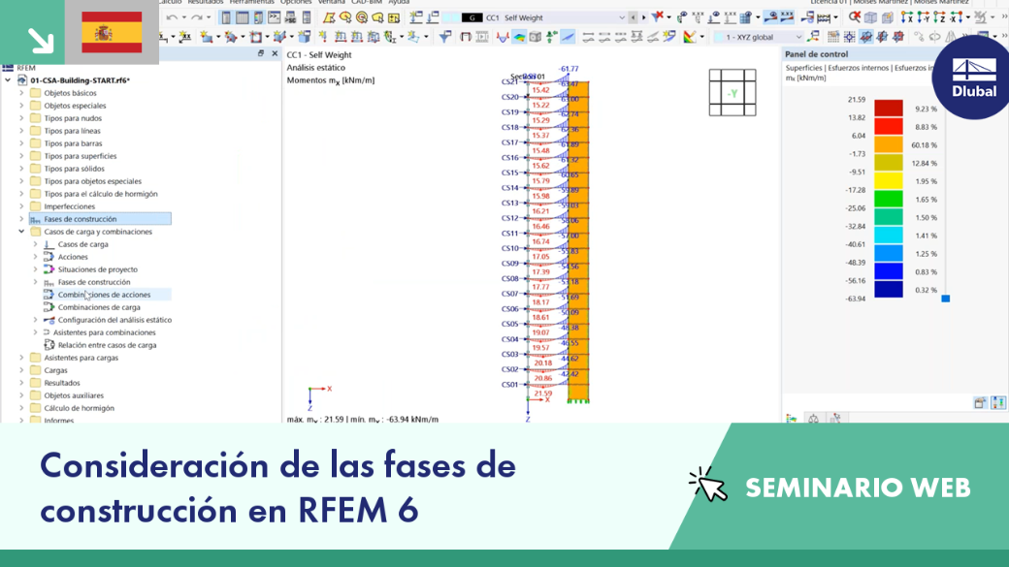Select Combinaciones de carga tree item

[98, 307]
